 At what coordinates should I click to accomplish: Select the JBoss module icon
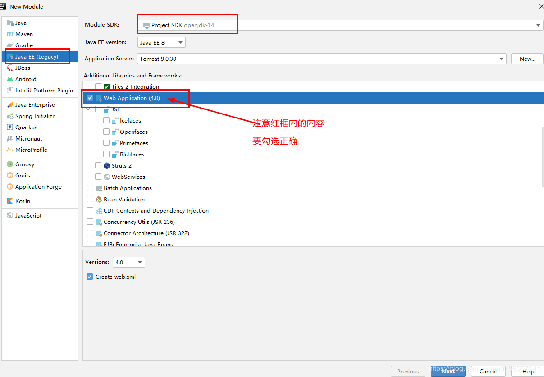[10, 68]
